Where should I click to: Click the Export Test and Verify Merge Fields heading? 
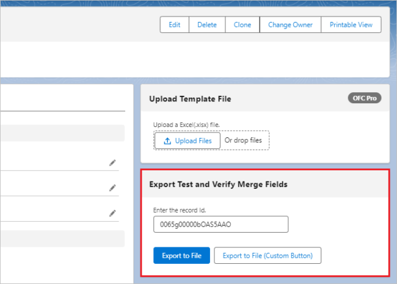click(x=218, y=184)
